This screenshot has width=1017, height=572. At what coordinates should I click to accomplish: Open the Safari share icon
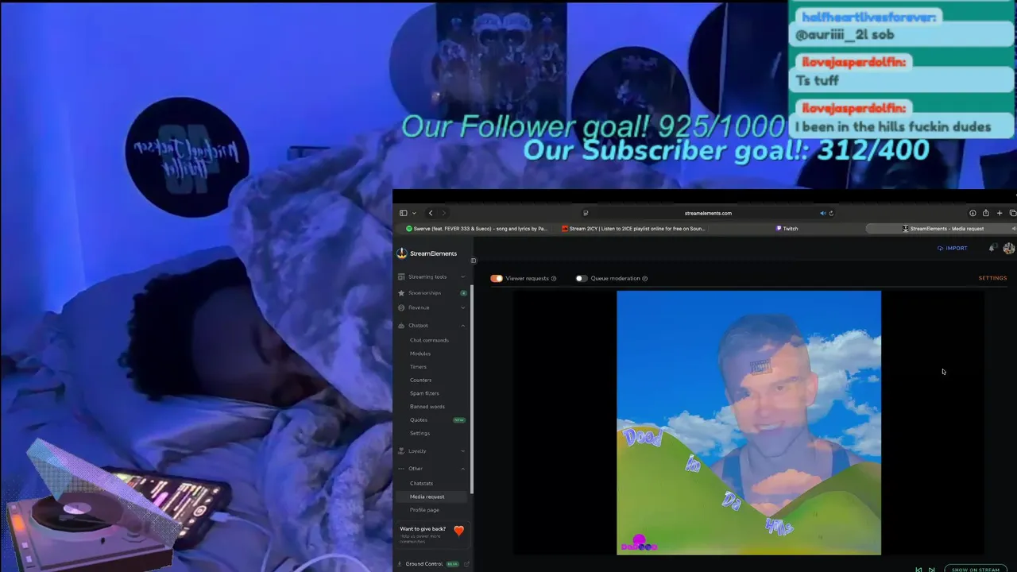[x=986, y=213]
